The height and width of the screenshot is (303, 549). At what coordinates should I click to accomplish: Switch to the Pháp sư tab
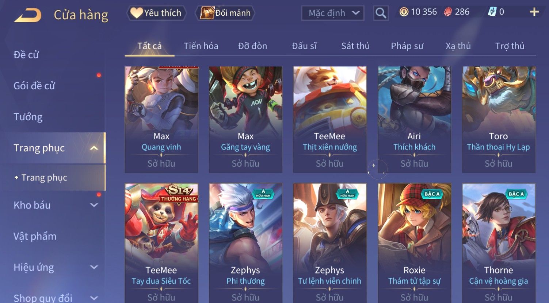tap(407, 46)
